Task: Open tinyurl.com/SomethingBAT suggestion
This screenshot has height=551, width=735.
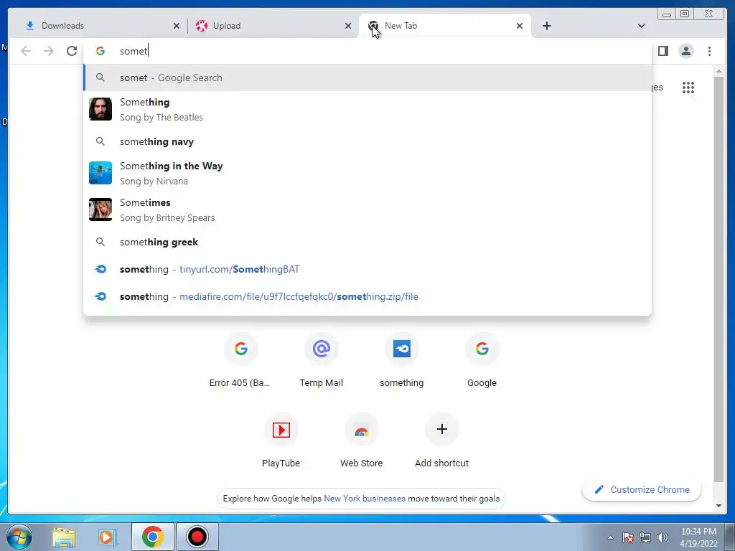Action: [367, 269]
